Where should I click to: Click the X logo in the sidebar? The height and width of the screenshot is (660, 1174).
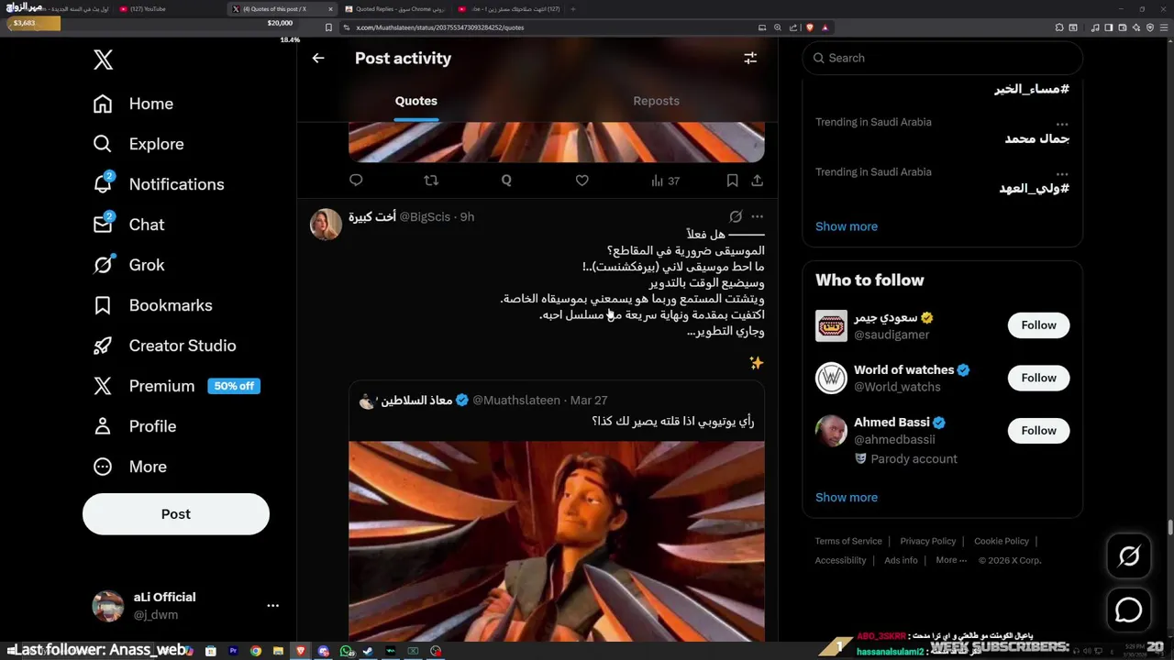pyautogui.click(x=103, y=60)
